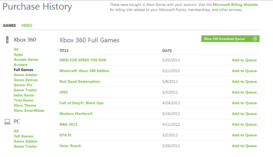
Task: Open the NEED FOR SPEED THE RUN title
Action: tap(83, 60)
